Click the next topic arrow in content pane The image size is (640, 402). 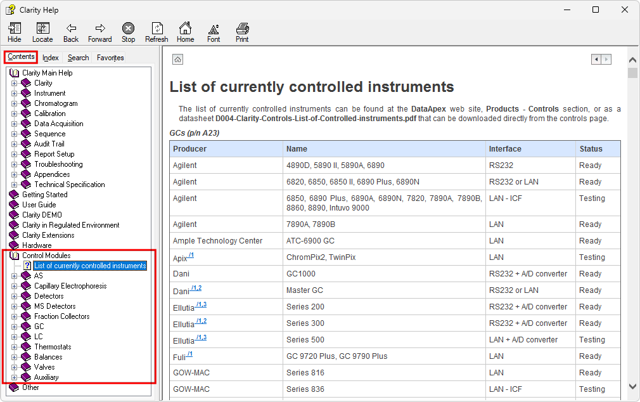(x=606, y=59)
